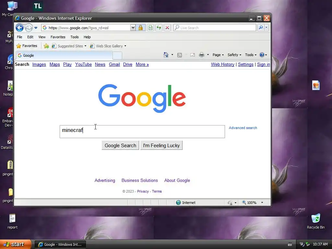Screen dimensions: 332x249
Task: Click the blue Help question mark icon
Action: (x=262, y=55)
